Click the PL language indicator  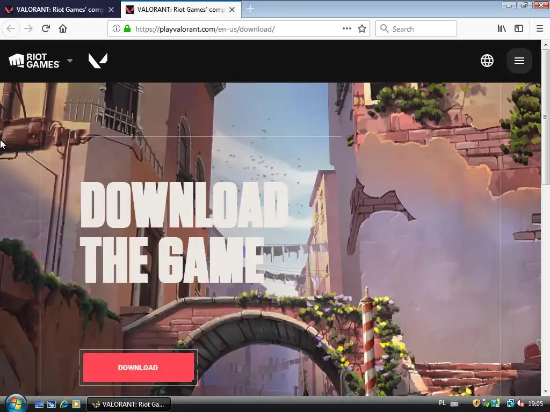pyautogui.click(x=443, y=403)
